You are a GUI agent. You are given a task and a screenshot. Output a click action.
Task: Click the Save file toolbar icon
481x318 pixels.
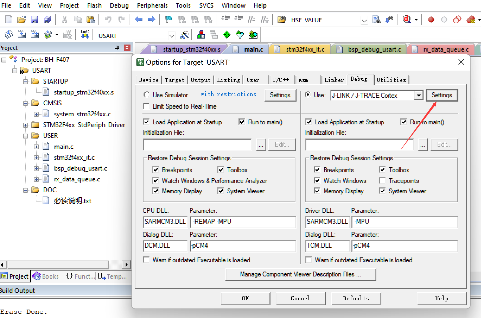[x=34, y=20]
